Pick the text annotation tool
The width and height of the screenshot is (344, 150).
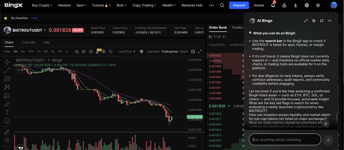(7, 112)
